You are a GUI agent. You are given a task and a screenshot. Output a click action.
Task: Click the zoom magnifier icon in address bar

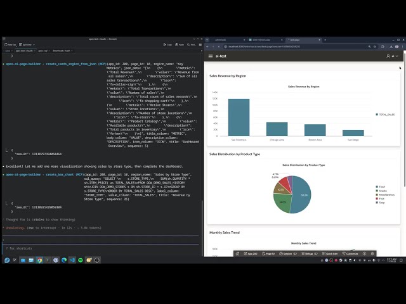[x=369, y=46]
